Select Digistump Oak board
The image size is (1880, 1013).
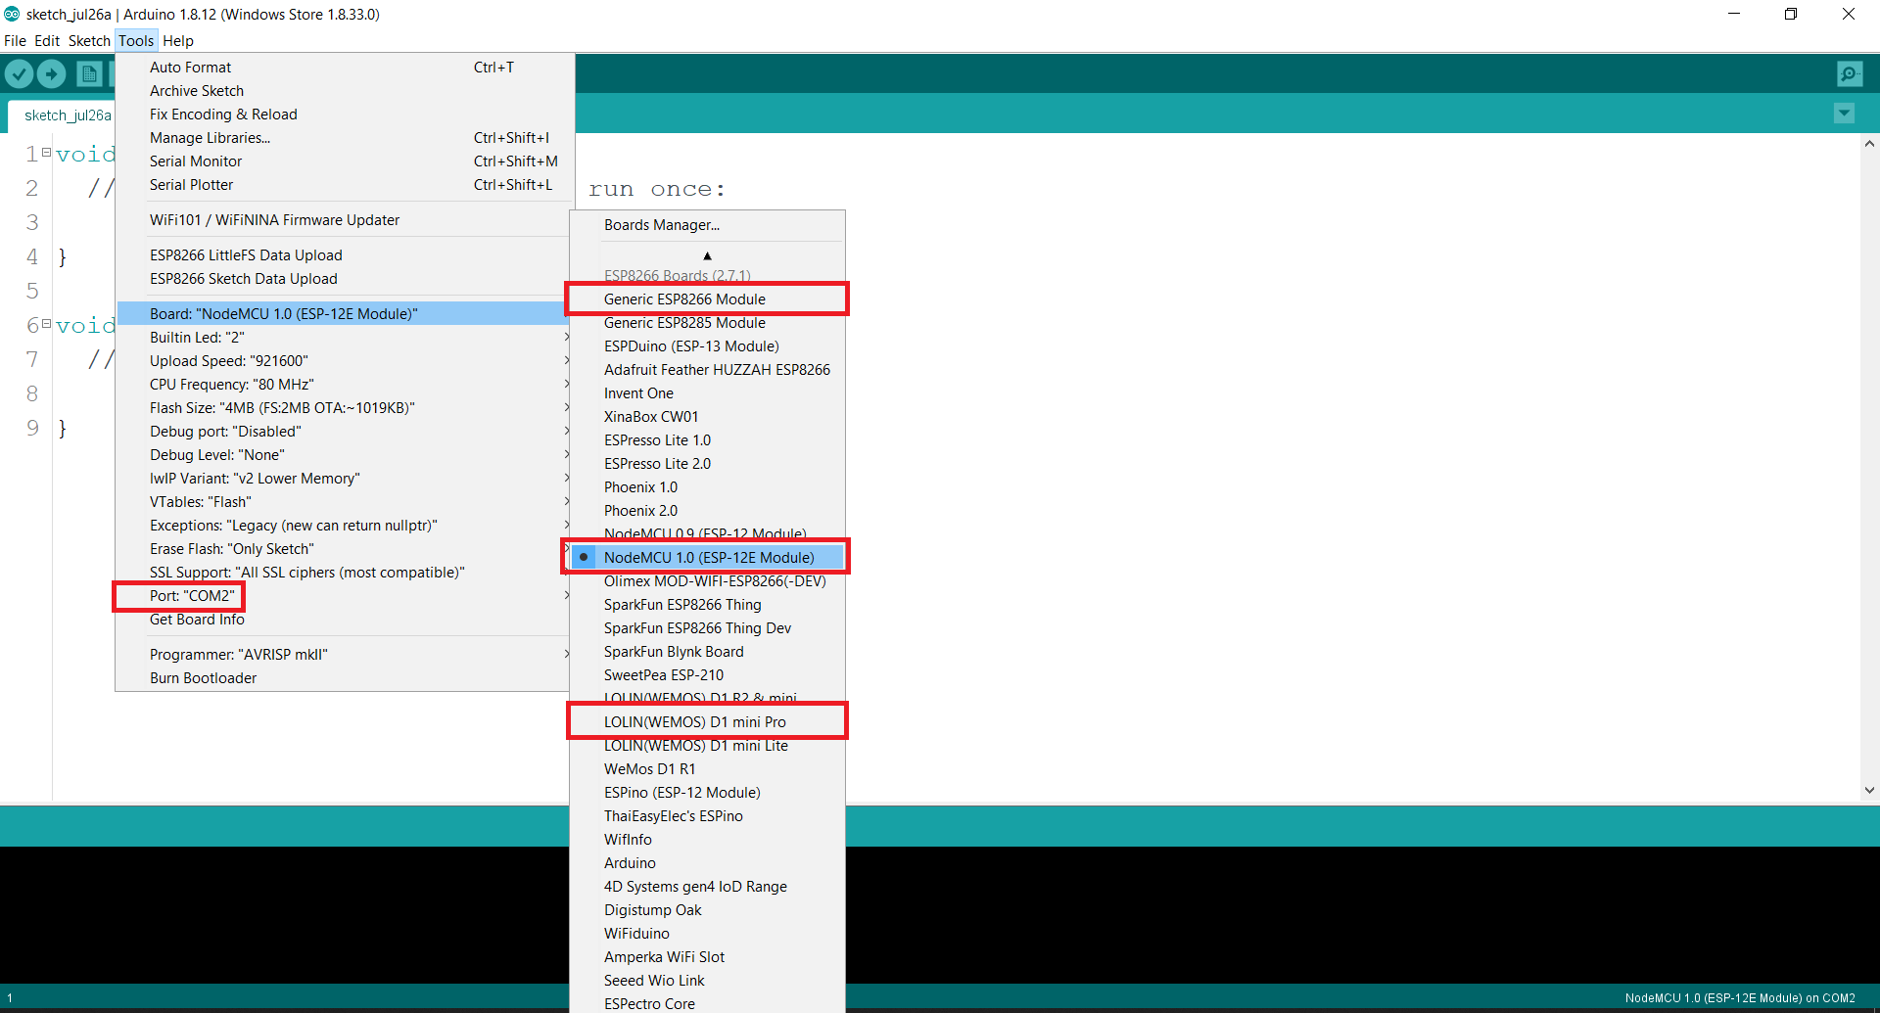pyautogui.click(x=707, y=910)
